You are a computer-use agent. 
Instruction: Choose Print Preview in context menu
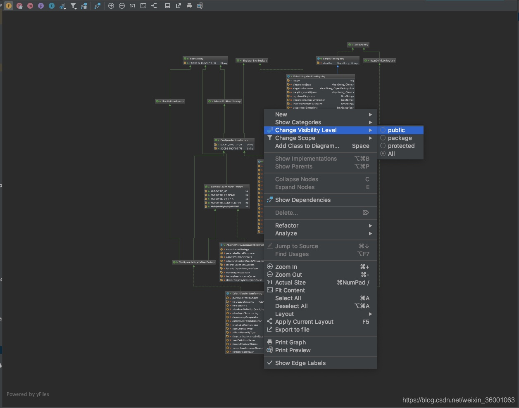point(320,350)
